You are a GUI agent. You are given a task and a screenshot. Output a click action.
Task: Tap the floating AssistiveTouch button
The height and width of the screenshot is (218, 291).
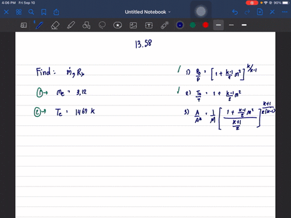click(x=201, y=12)
